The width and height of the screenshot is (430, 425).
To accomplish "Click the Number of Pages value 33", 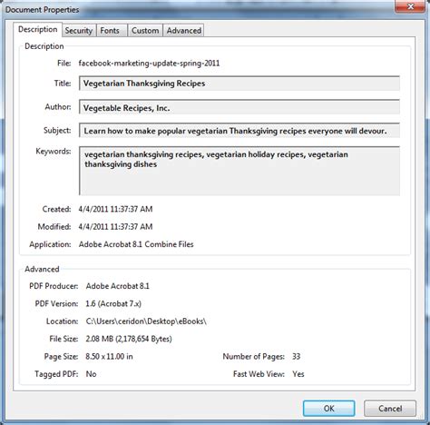I will click(x=296, y=356).
